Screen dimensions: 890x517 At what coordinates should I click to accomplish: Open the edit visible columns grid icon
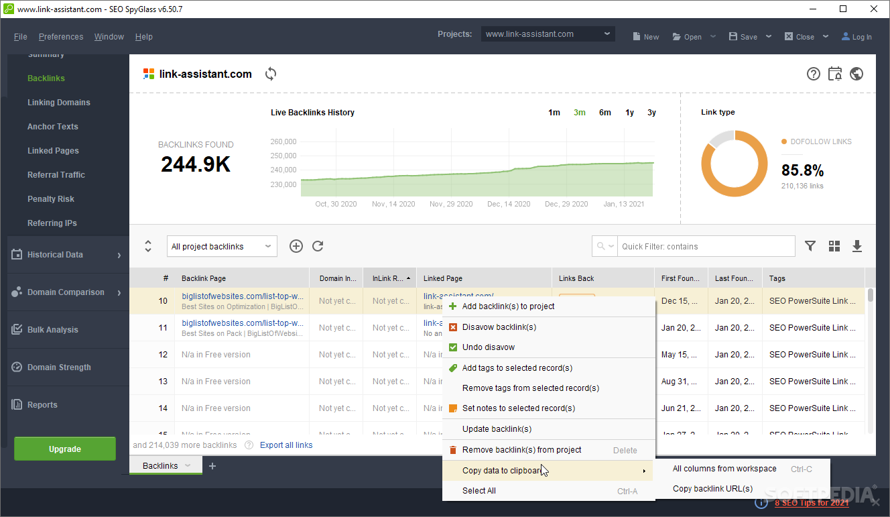(834, 246)
